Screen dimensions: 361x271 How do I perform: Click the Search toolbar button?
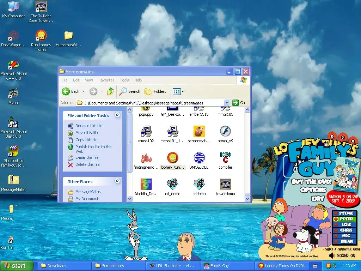(130, 91)
